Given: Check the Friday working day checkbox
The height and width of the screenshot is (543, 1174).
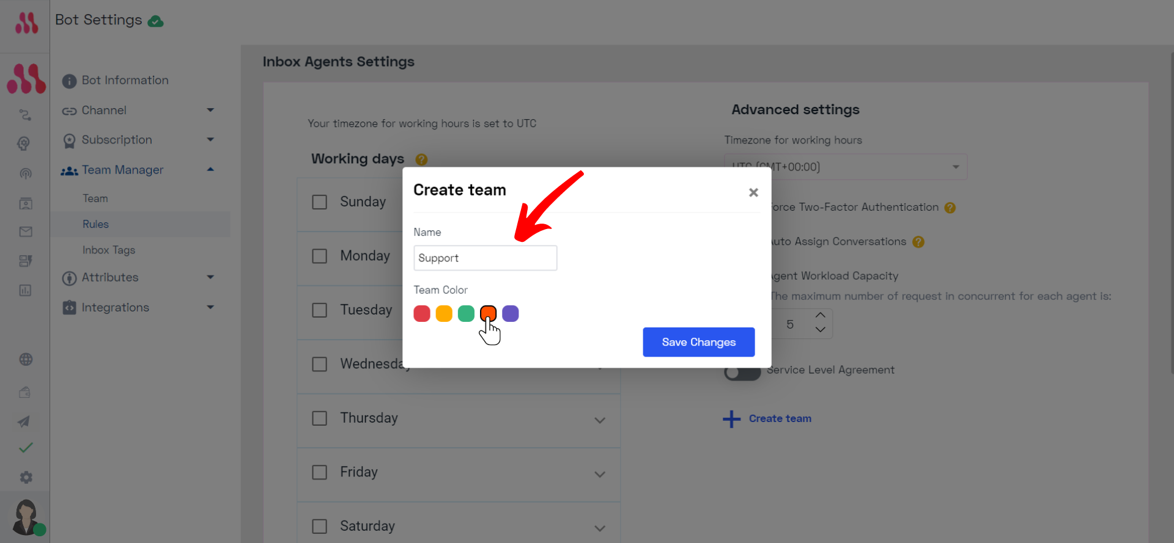Looking at the screenshot, I should [x=319, y=472].
